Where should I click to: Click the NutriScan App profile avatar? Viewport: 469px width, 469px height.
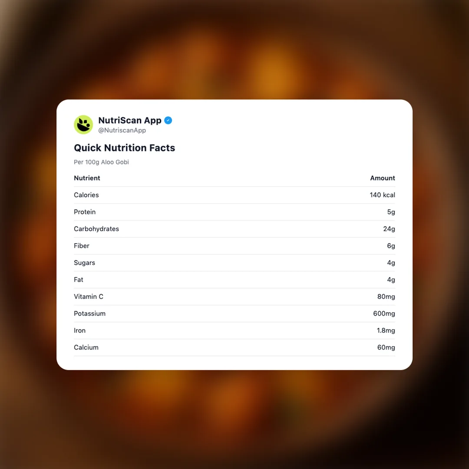(83, 125)
